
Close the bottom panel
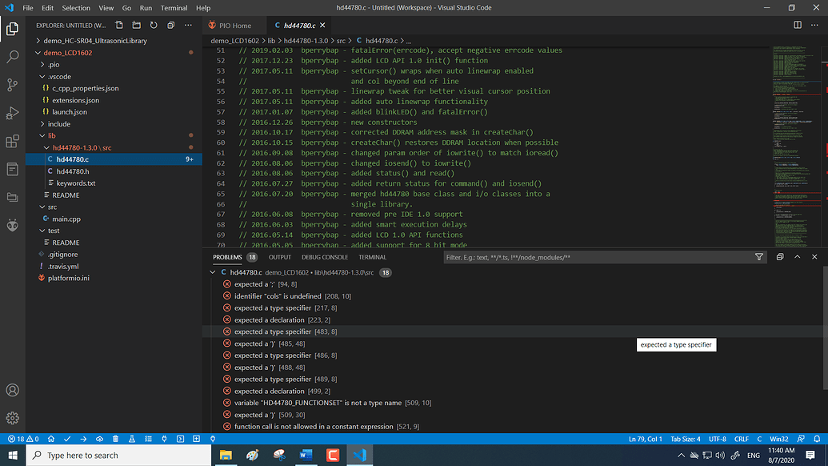[814, 257]
